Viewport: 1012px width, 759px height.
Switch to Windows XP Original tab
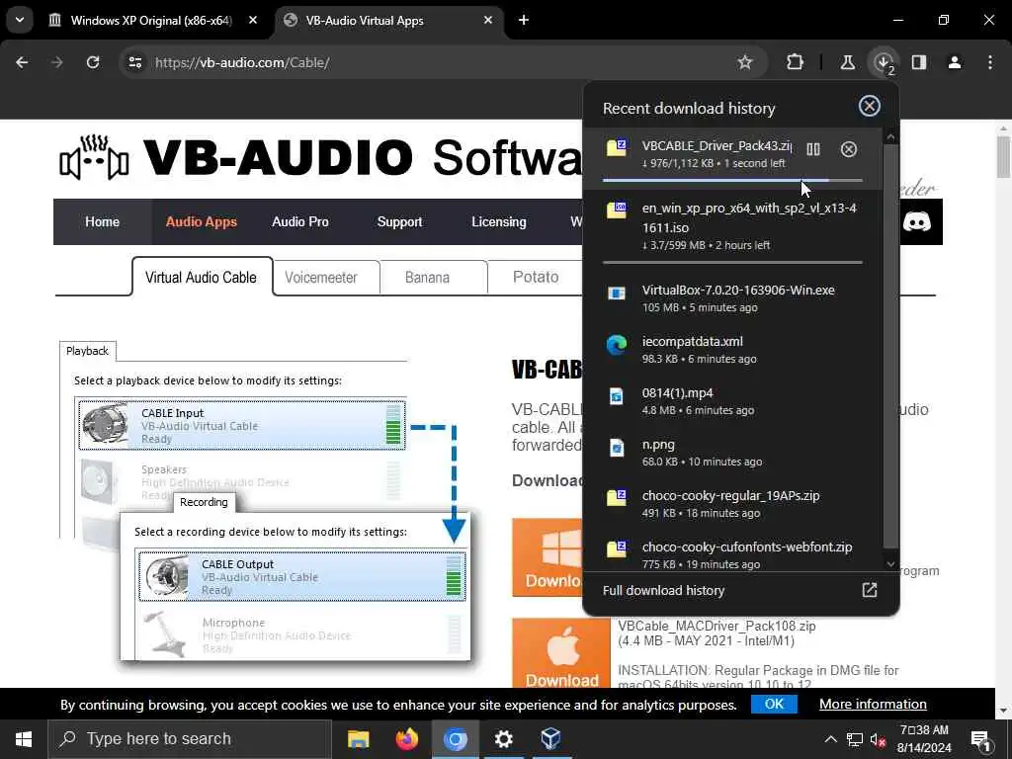151,21
